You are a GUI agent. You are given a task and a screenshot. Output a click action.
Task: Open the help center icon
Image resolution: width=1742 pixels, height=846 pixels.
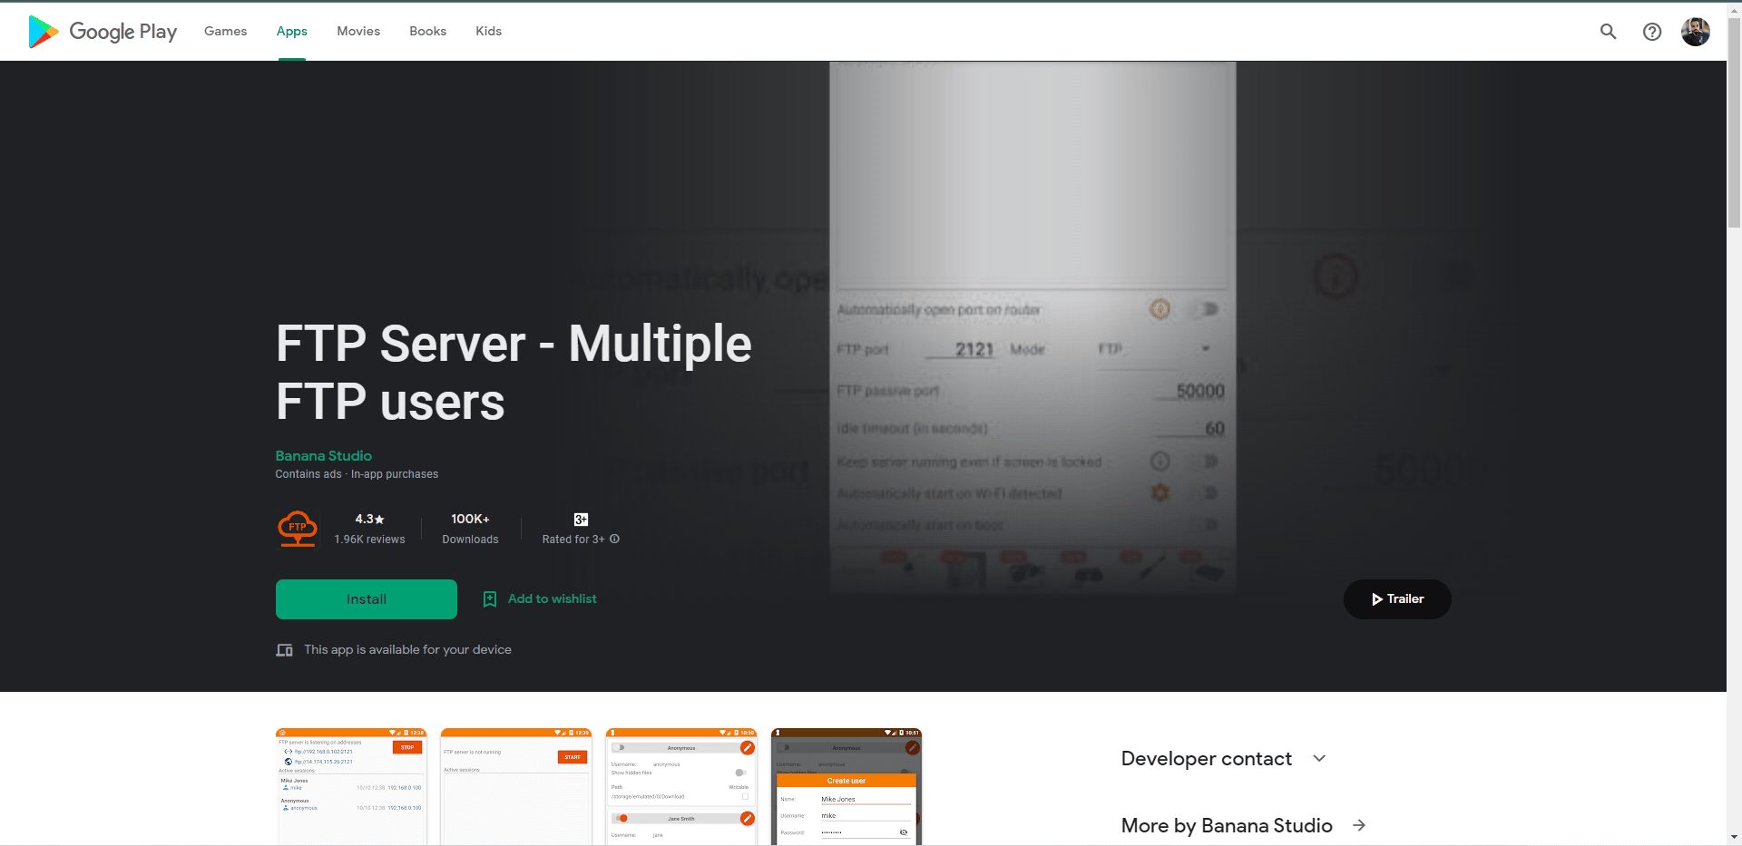click(x=1652, y=32)
